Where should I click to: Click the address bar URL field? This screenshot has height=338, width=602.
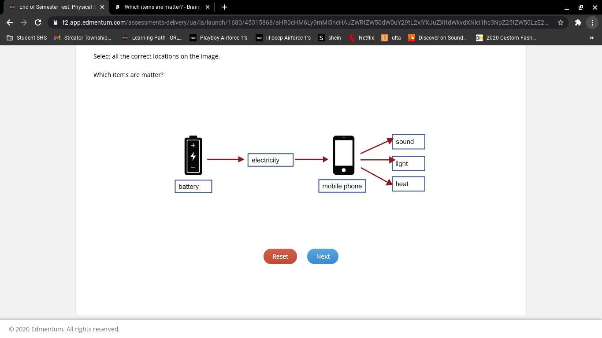(305, 22)
